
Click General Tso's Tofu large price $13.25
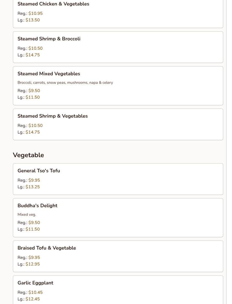pyautogui.click(x=32, y=187)
